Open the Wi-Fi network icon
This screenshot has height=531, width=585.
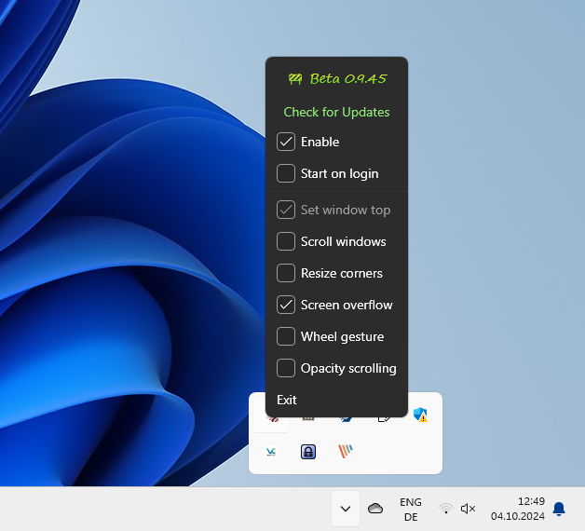pos(446,509)
